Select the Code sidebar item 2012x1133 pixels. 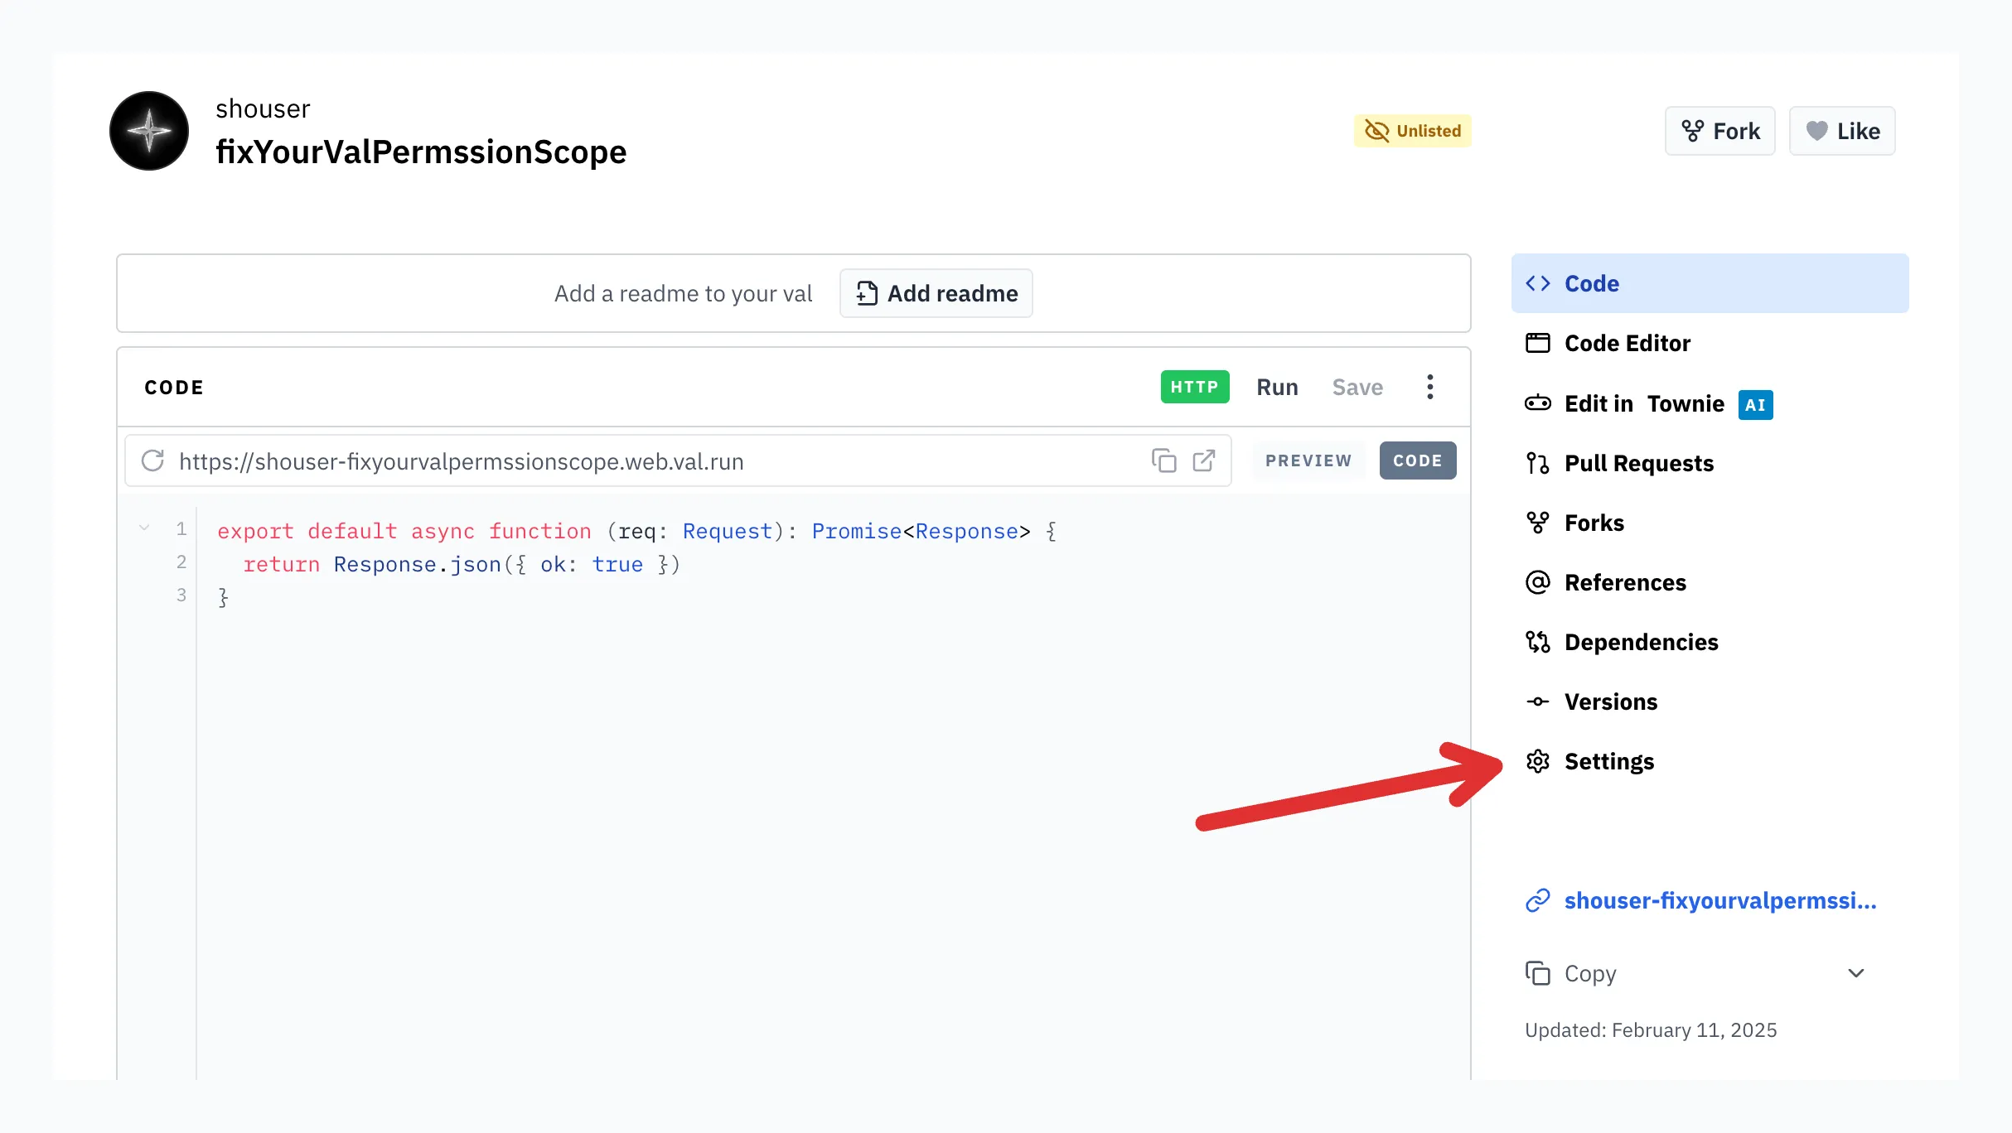click(x=1710, y=283)
